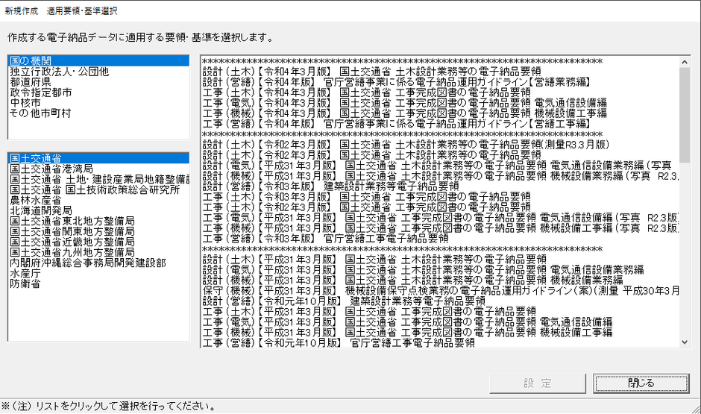The image size is (701, 414).
Task: Select 国土技術政策総合研究所 entry
Action: click(98, 189)
